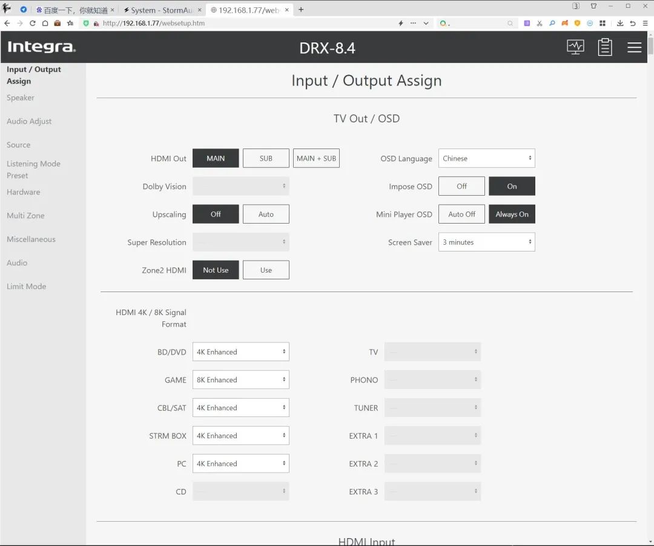Click the favorites star icon
Screen dimensions: 654x546
point(70,24)
